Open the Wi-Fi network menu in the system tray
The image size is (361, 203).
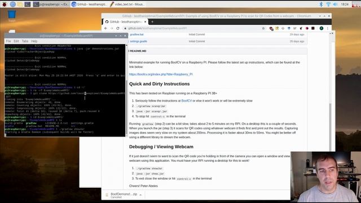tap(328, 4)
